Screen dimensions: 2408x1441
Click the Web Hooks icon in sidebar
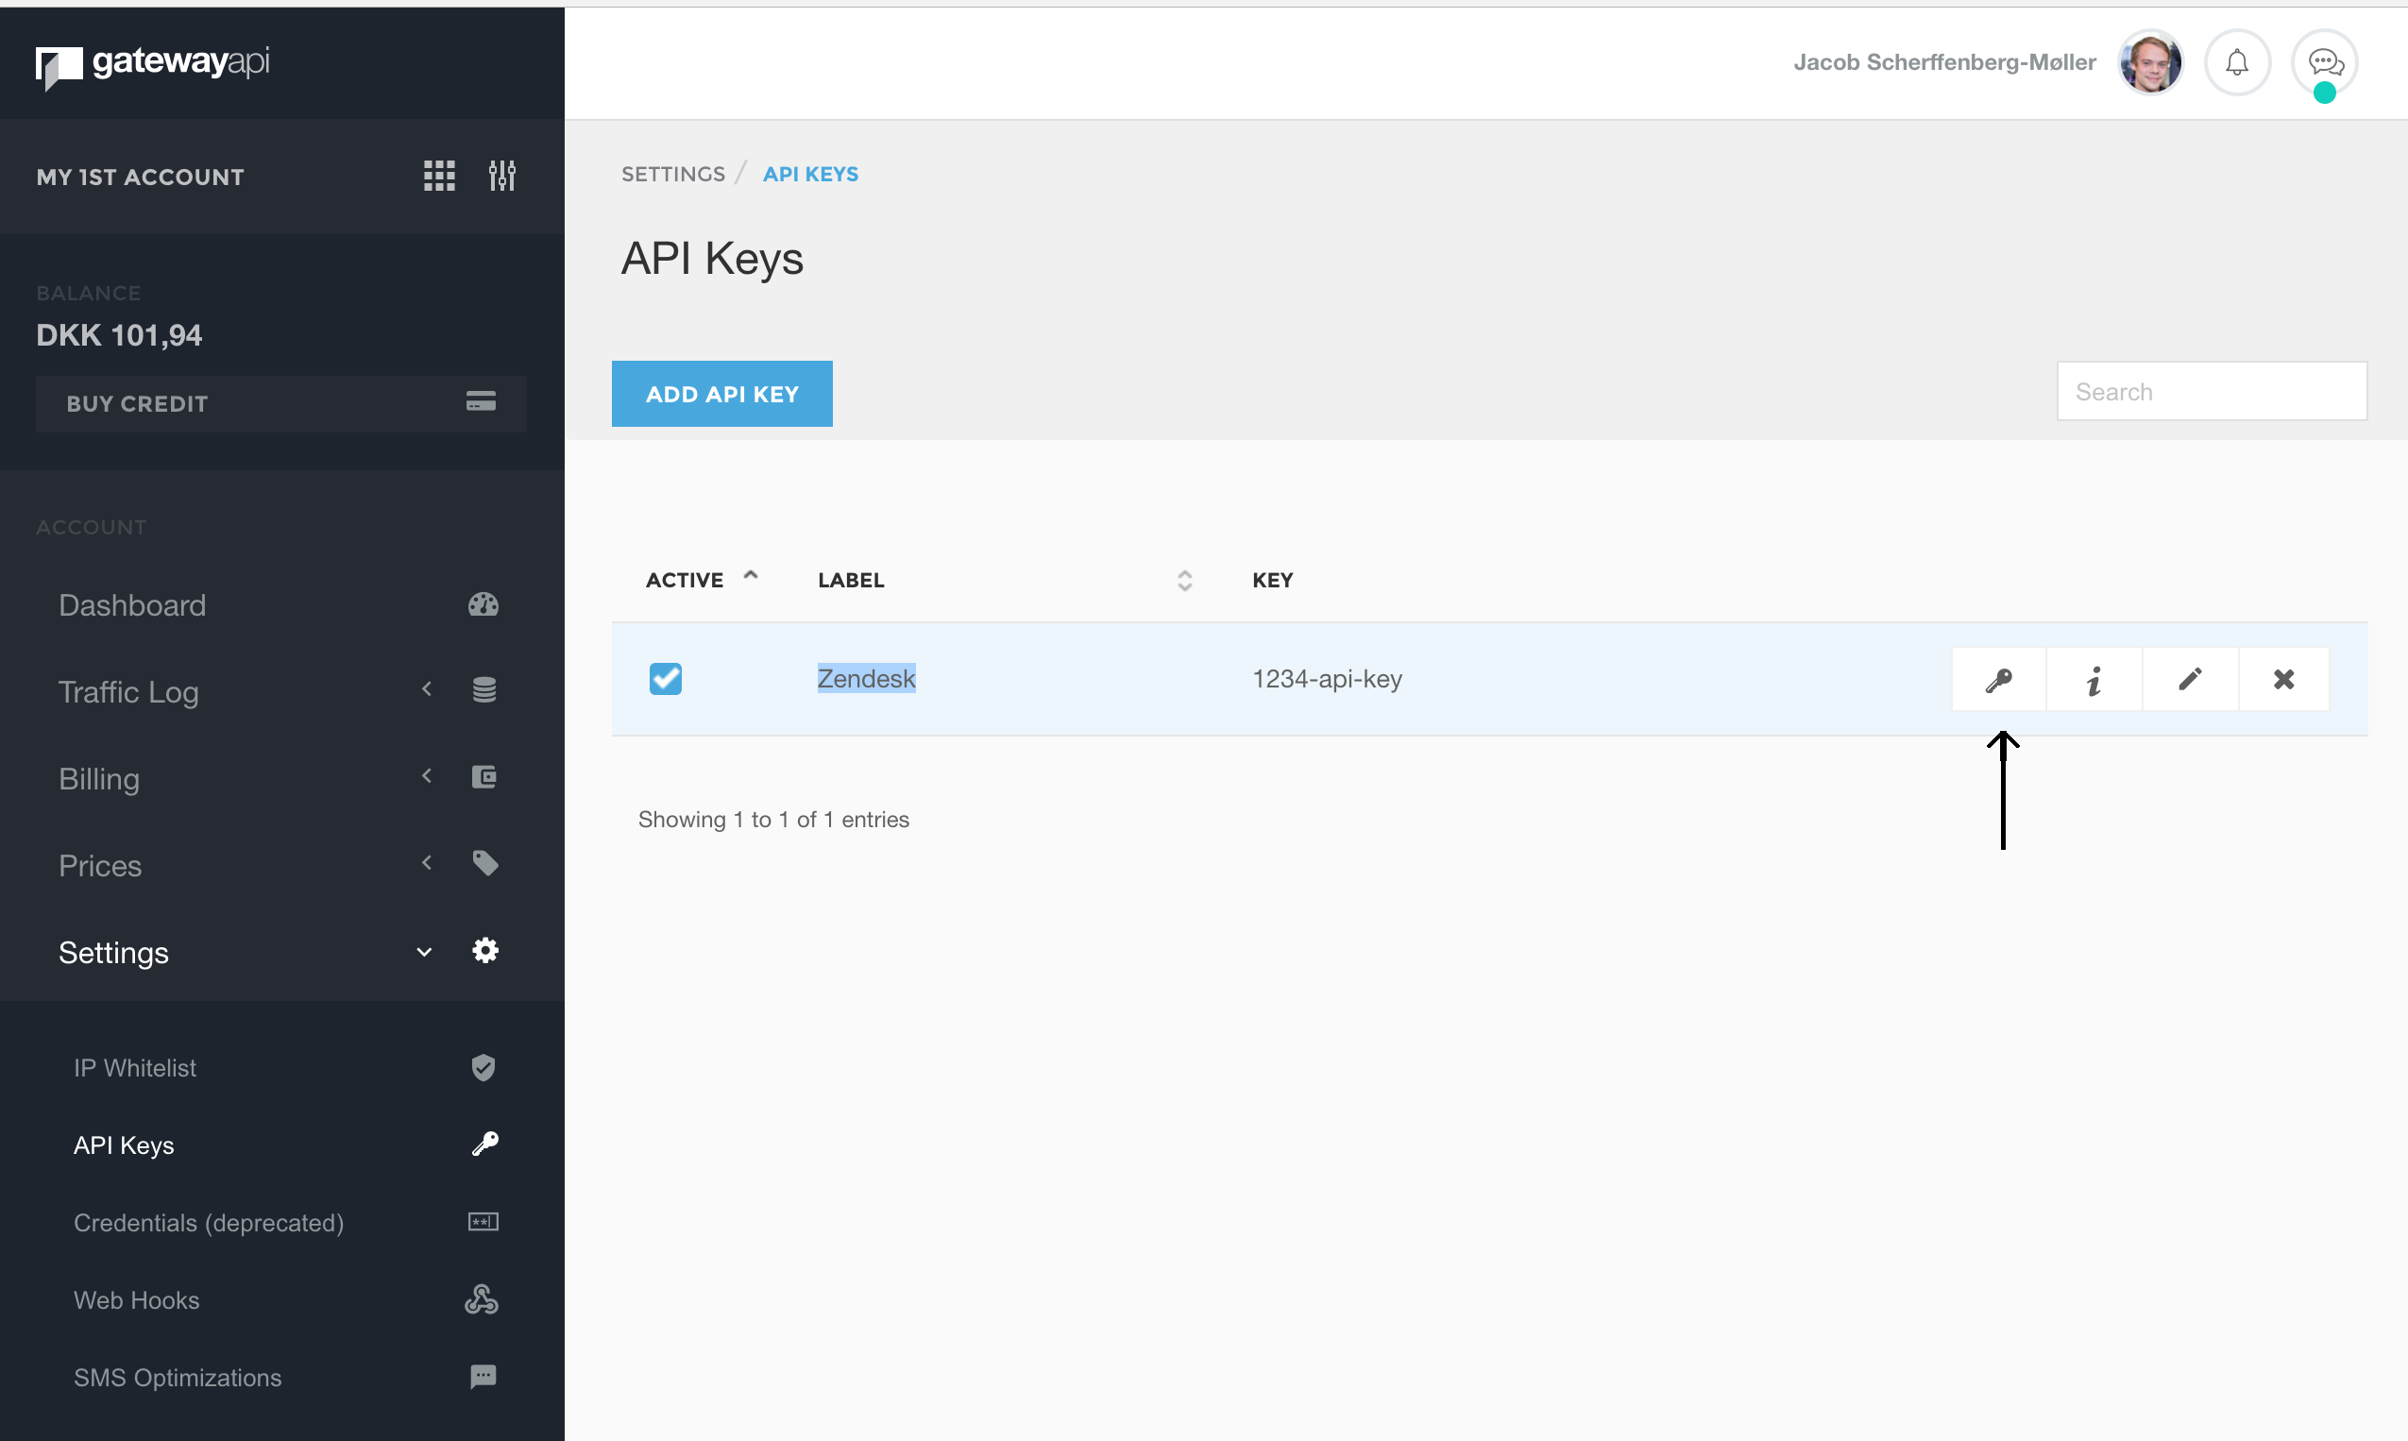pos(483,1299)
